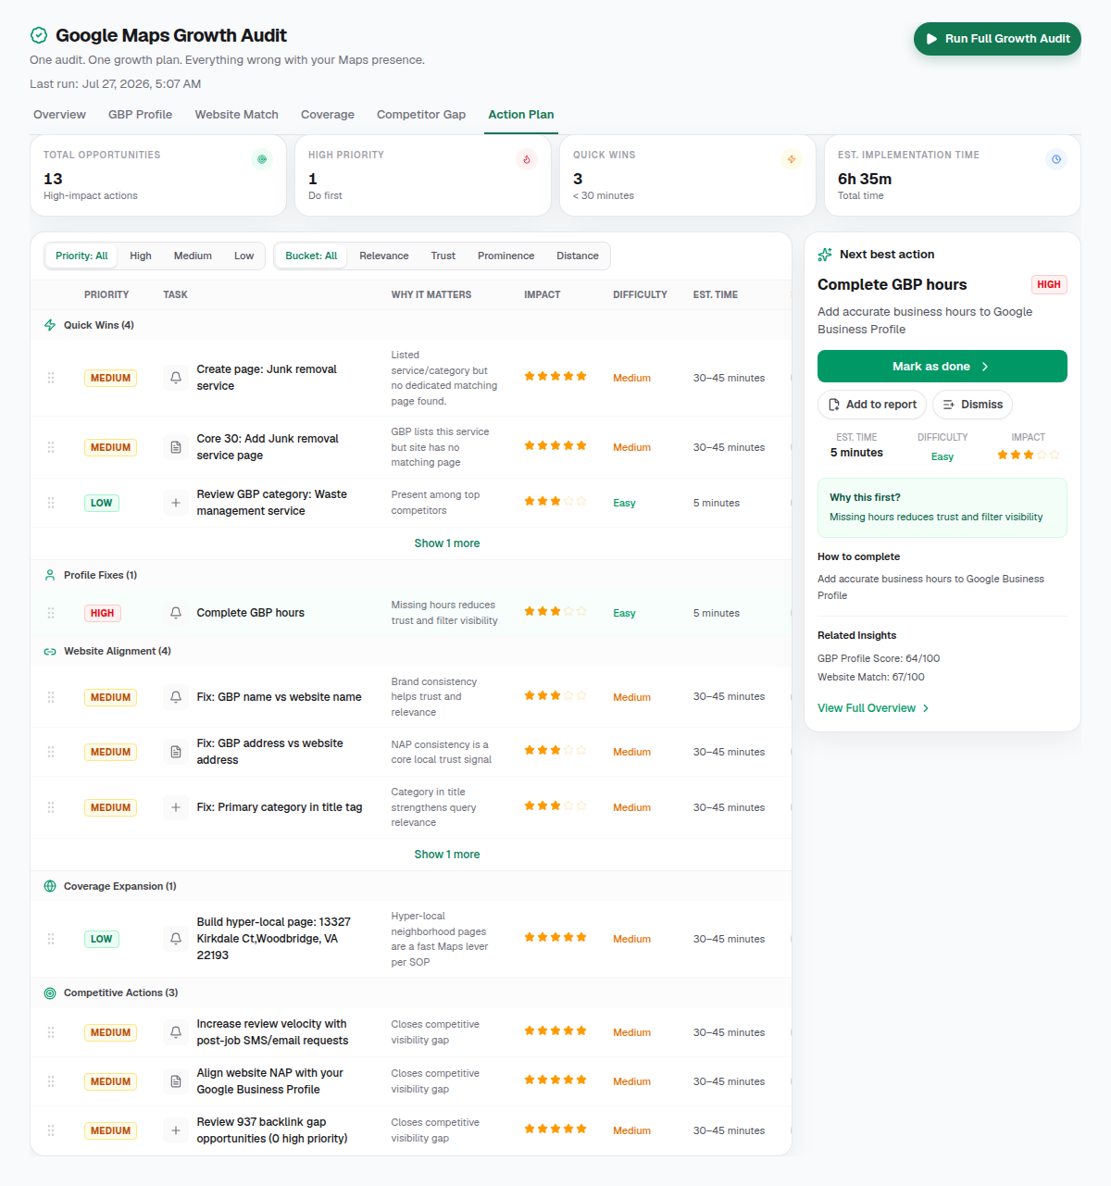Click the target icon in Total Opportunities card

coord(262,159)
